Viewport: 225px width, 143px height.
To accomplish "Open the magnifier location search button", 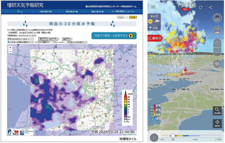I will point(217,110).
